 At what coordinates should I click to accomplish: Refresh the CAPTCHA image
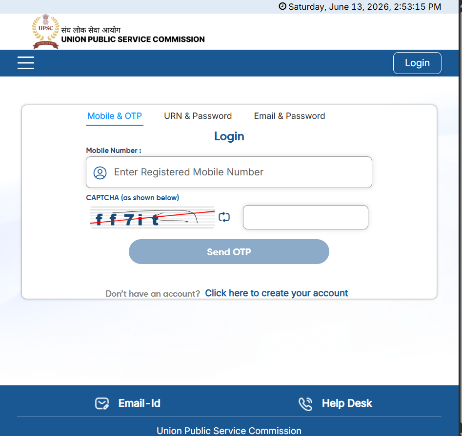224,217
